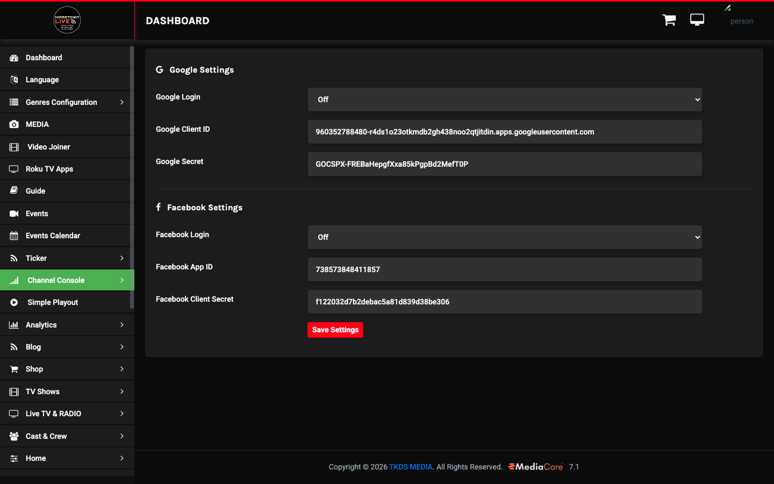Screen dimensions: 774x484
Task: Follow the TKDS MEDIA footer link
Action: pos(411,467)
